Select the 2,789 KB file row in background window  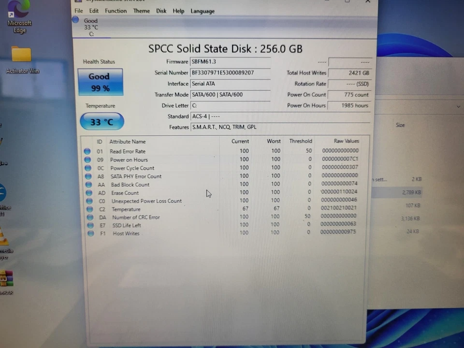click(x=397, y=192)
